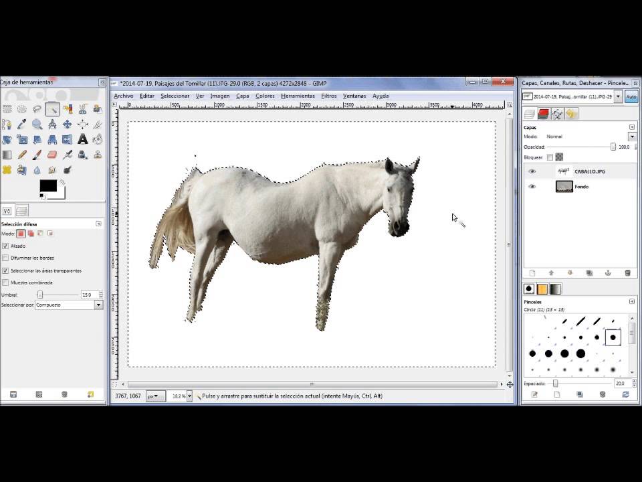The height and width of the screenshot is (482, 642).
Task: Select the Text tool
Action: point(83,139)
